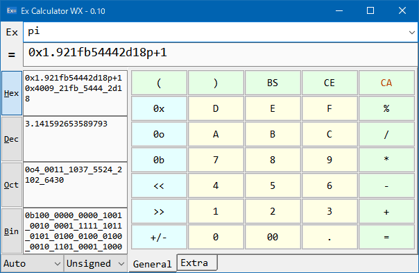Click the minus - key

(386, 185)
